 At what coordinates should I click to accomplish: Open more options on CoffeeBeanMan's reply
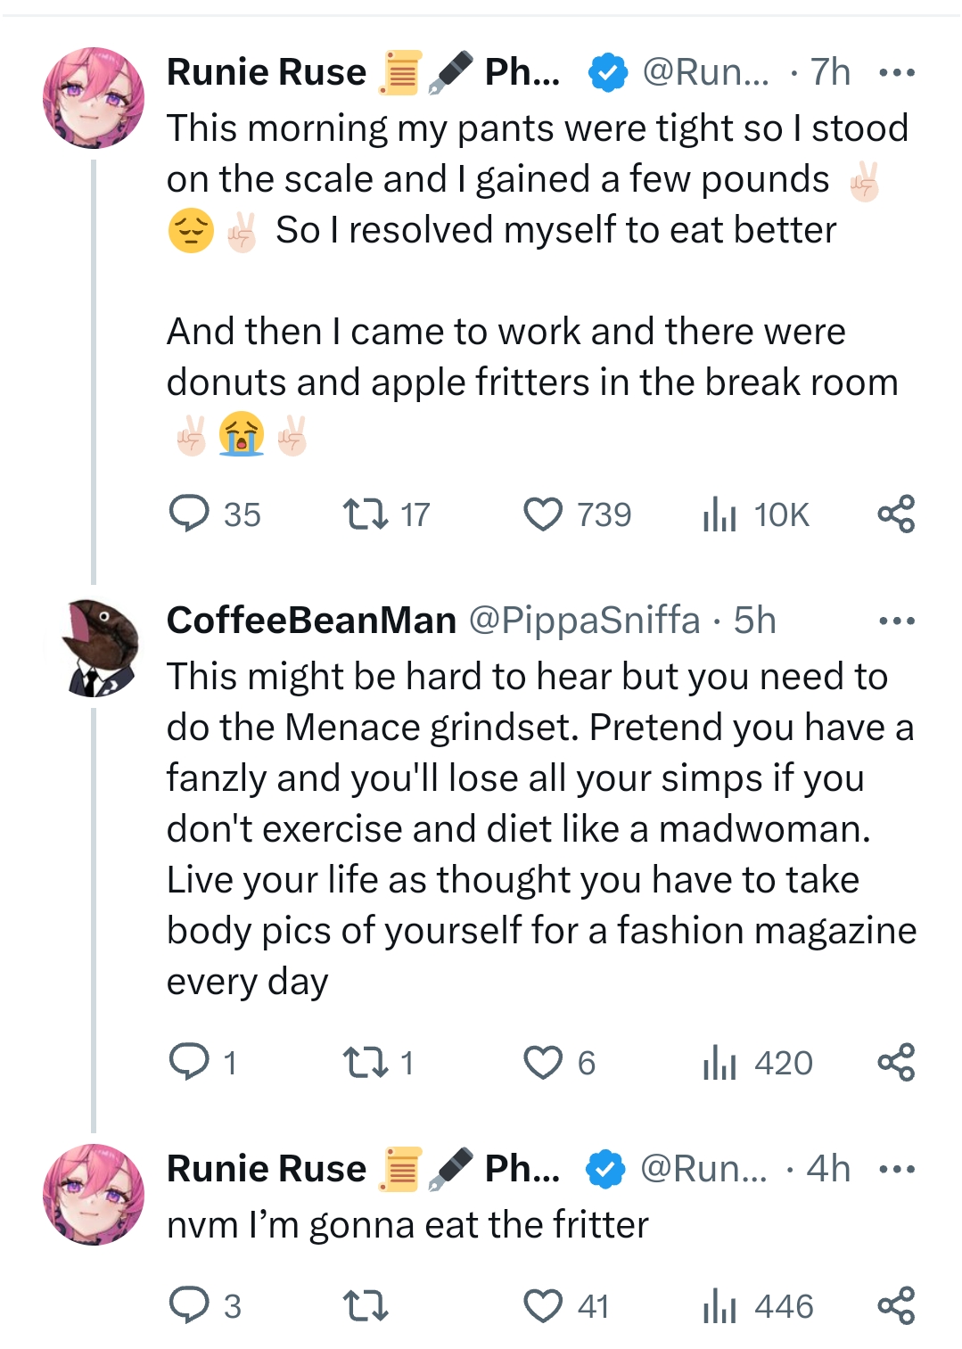tap(896, 621)
